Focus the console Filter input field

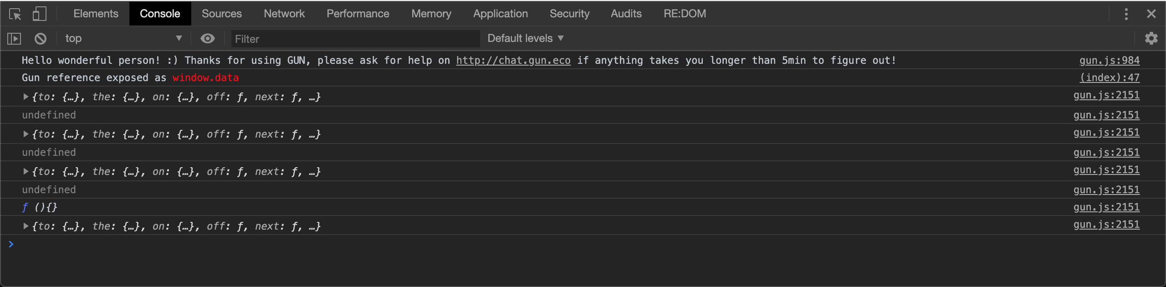tap(355, 39)
